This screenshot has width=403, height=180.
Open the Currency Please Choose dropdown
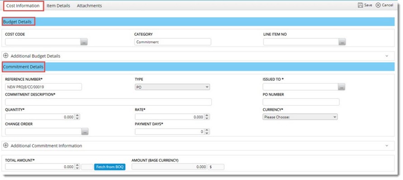(x=300, y=117)
